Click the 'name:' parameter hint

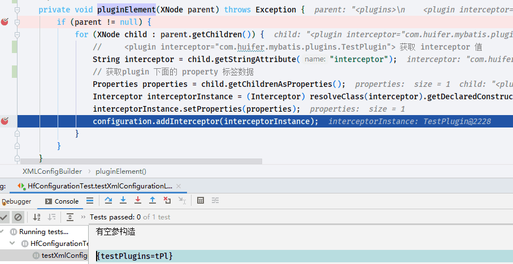(315, 59)
